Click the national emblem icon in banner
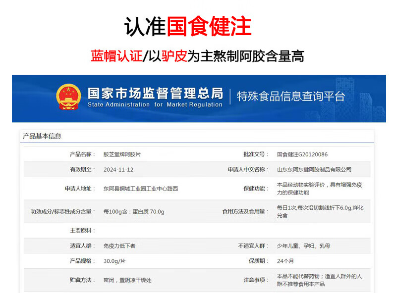The height and width of the screenshot is (293, 394). (x=68, y=97)
